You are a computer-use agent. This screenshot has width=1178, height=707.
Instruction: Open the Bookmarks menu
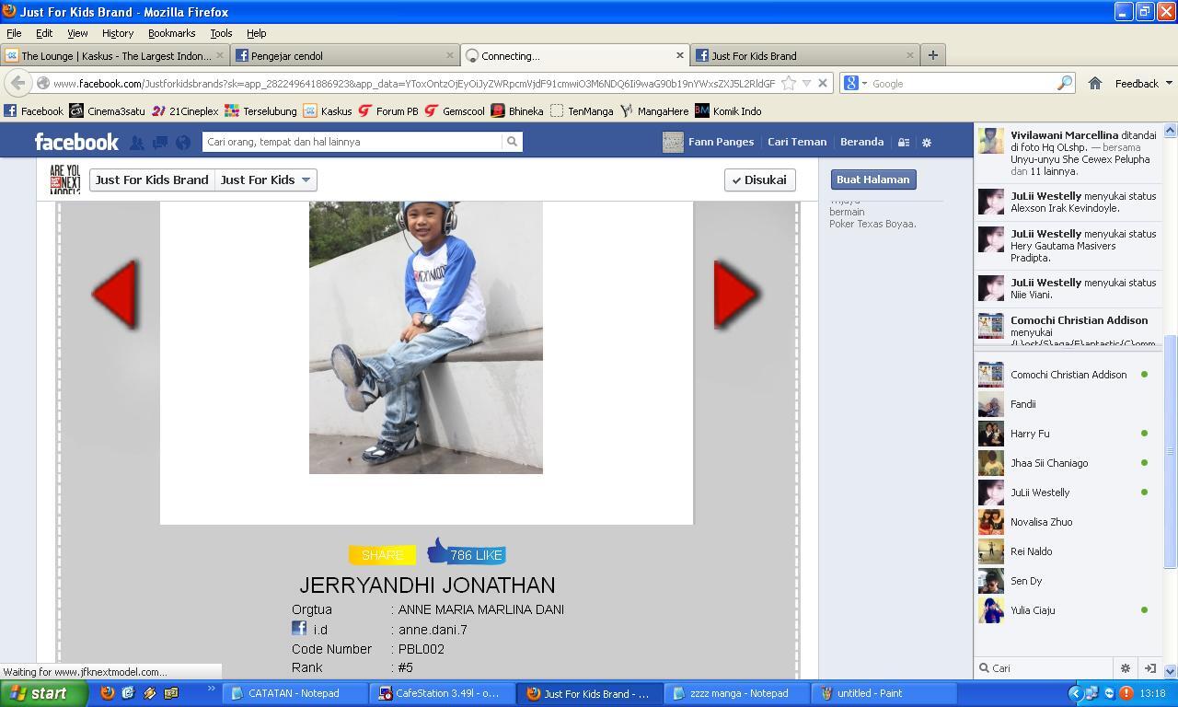pos(171,33)
